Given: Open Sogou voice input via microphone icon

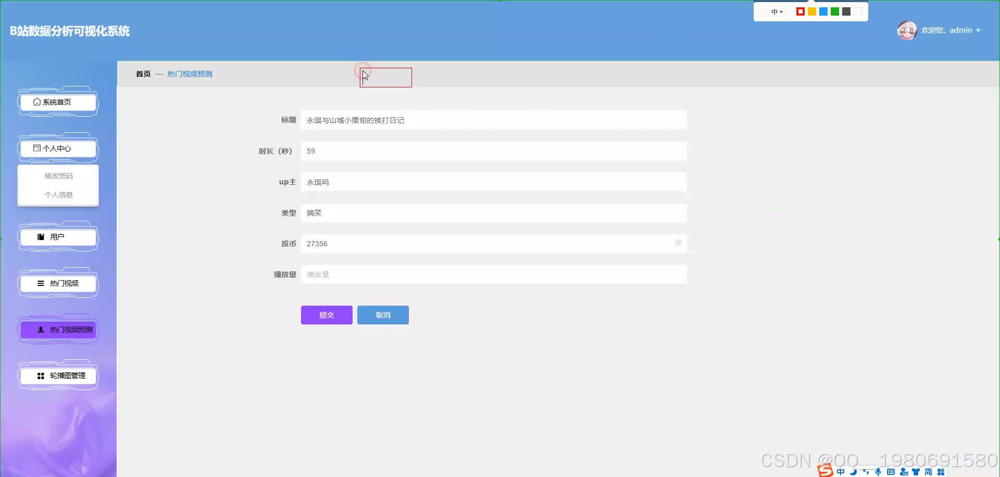Looking at the screenshot, I should click(877, 471).
